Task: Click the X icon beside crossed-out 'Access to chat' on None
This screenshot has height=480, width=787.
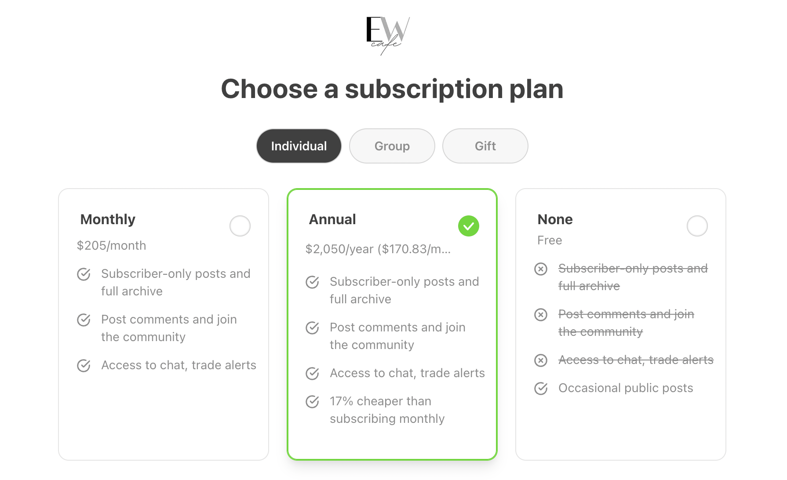Action: coord(540,360)
